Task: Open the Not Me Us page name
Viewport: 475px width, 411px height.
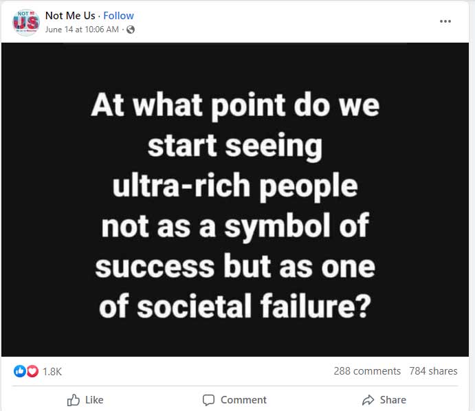Action: tap(70, 16)
